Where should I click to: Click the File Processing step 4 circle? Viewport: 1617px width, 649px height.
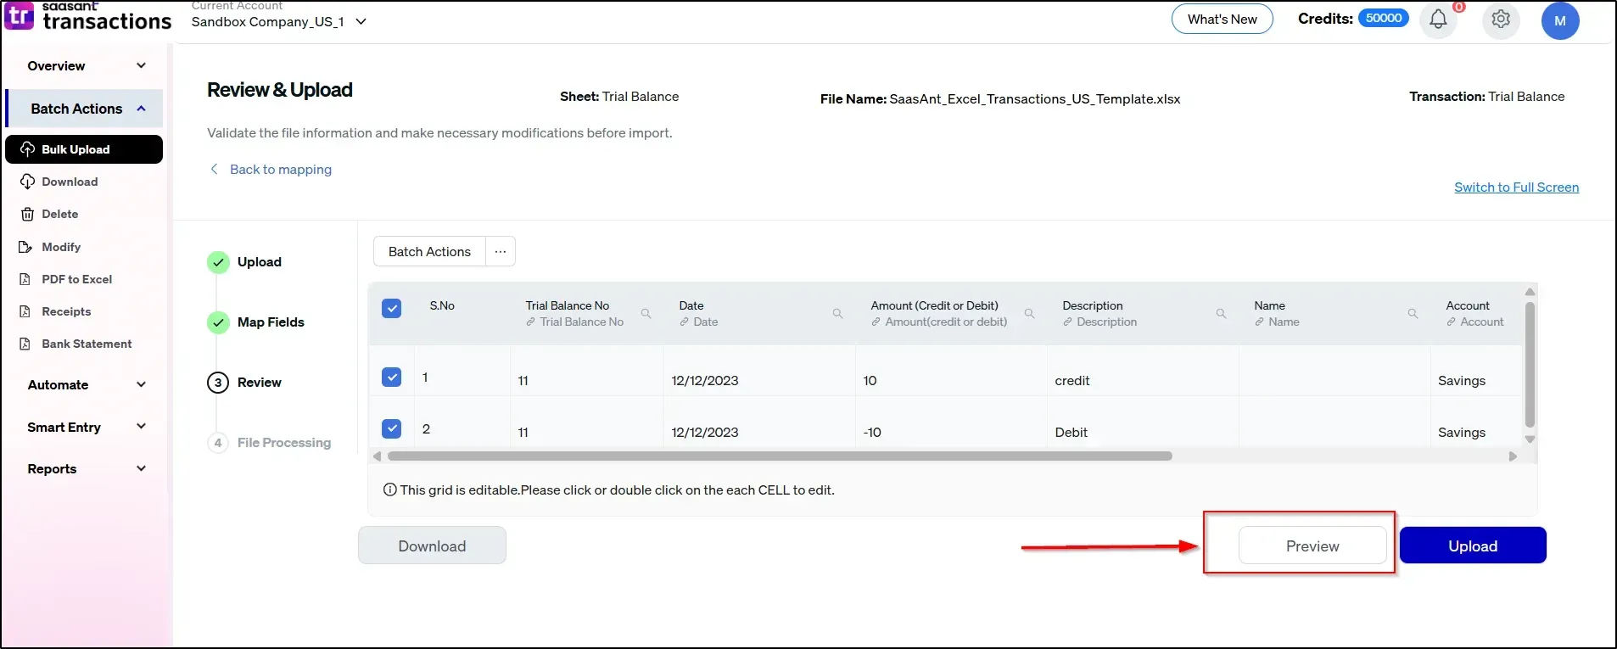[218, 443]
